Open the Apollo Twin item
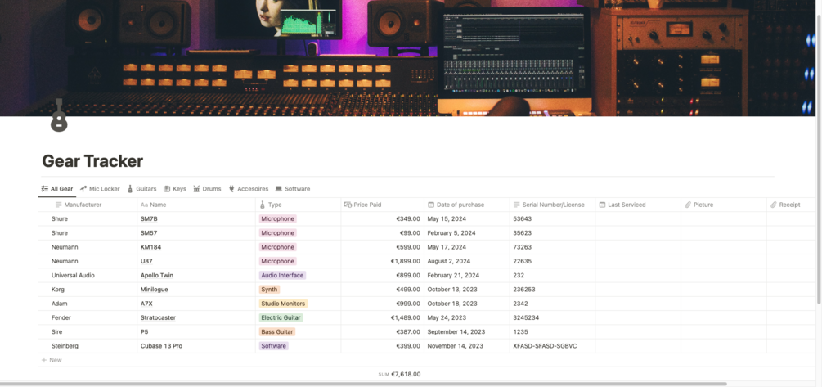Viewport: 822px width, 387px height. [x=157, y=275]
